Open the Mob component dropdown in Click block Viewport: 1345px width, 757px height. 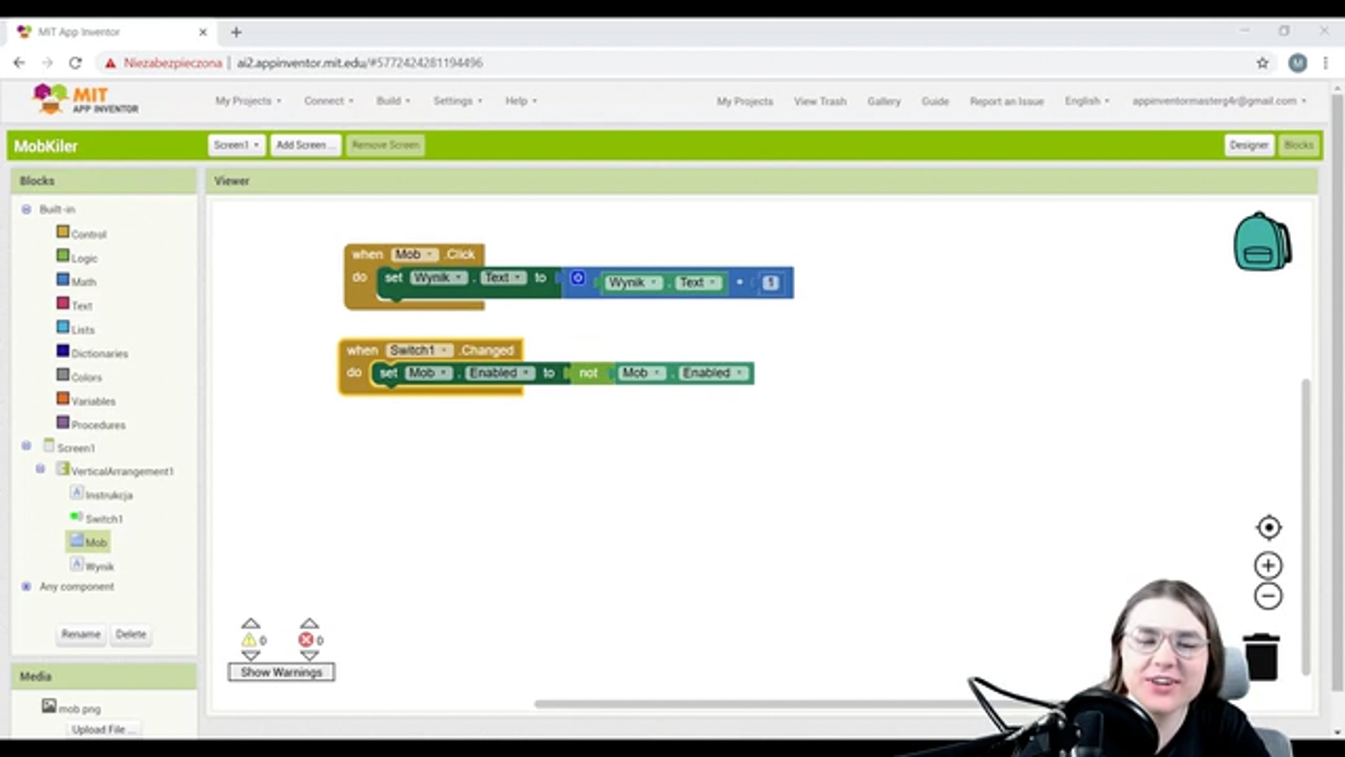pos(414,255)
